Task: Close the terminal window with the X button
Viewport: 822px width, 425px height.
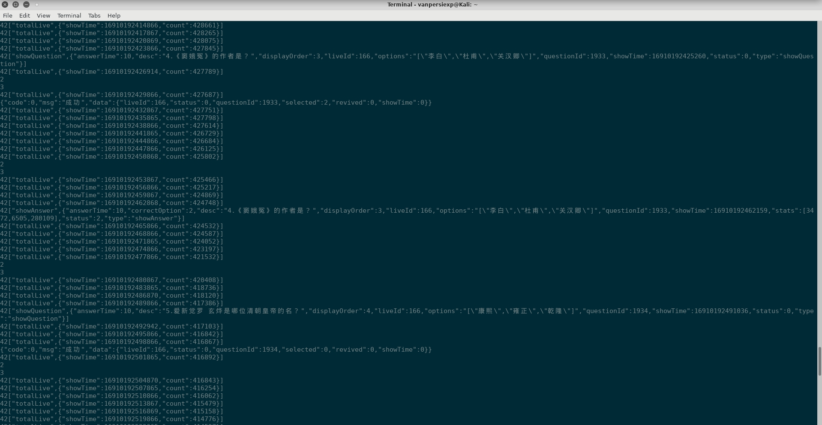Action: (x=5, y=4)
